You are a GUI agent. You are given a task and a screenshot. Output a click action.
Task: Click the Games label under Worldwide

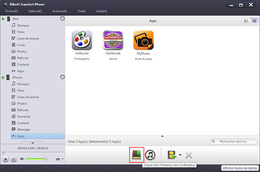pos(113,59)
